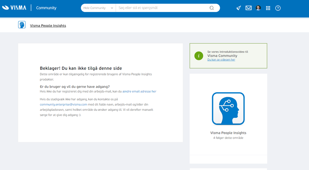Open the Visma People Insights breadcrumb link
309x170 pixels.
[x=48, y=26]
